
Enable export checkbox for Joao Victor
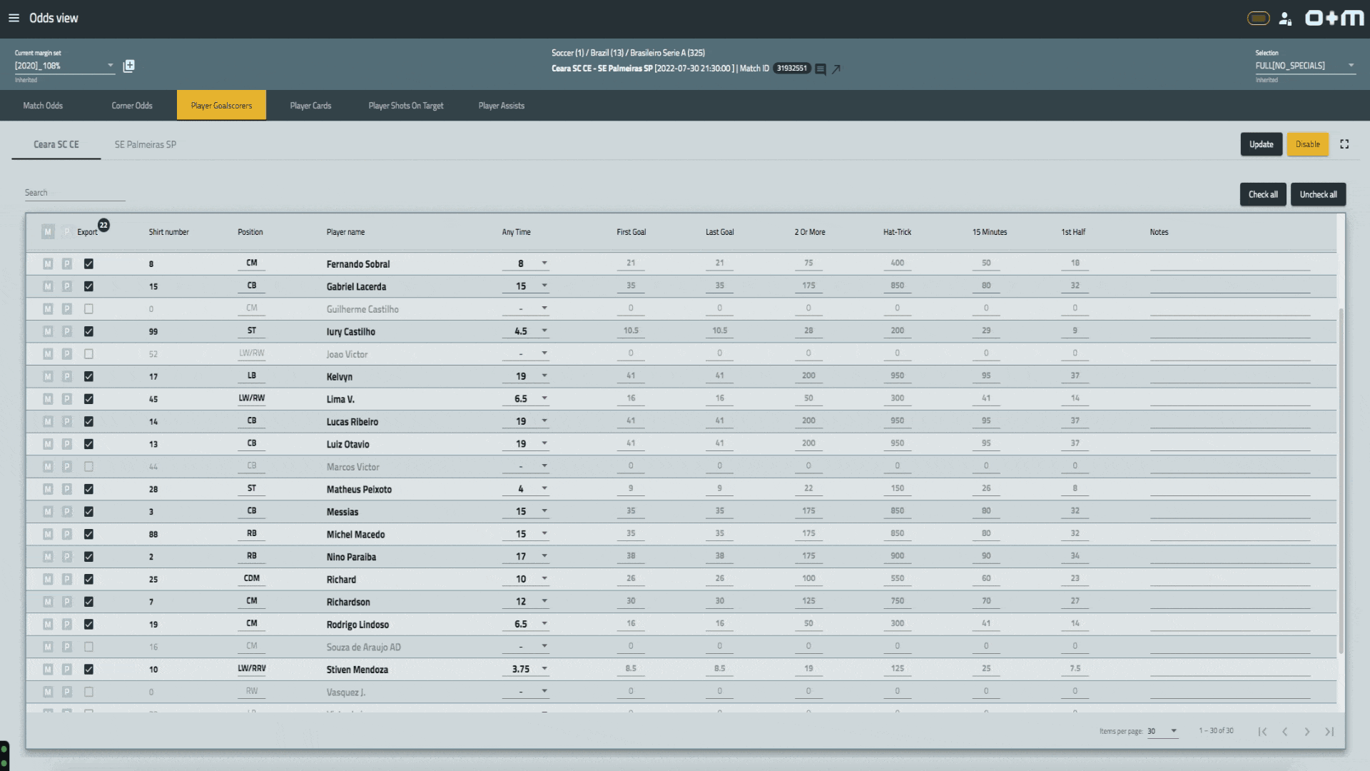(88, 354)
